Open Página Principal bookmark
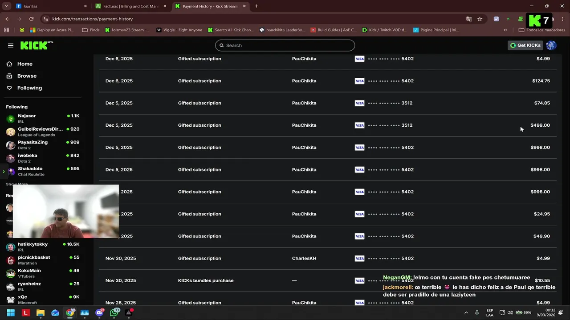The image size is (570, 320). pyautogui.click(x=436, y=30)
